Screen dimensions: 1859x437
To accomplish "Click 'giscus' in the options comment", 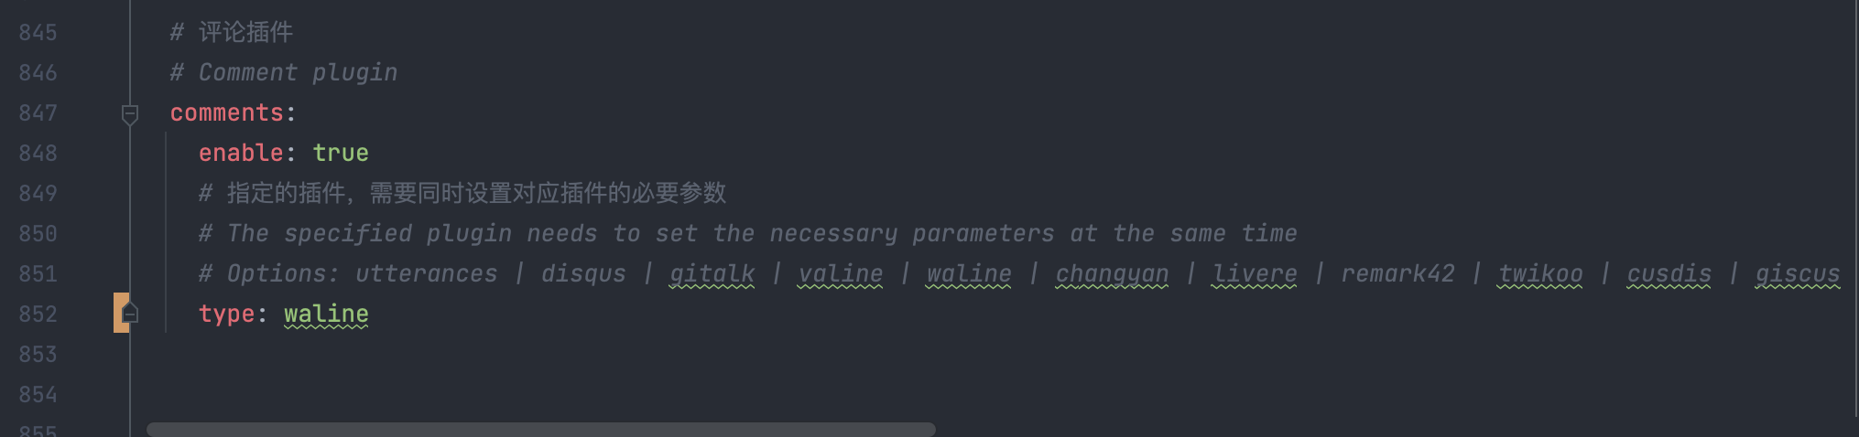I will tap(1798, 273).
